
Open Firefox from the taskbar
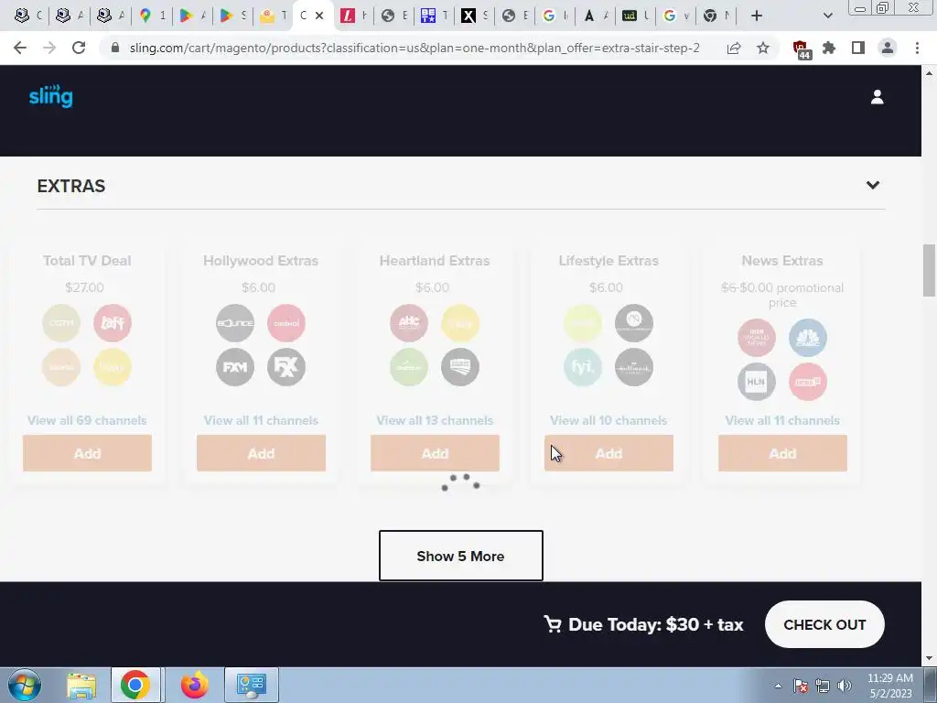point(195,685)
